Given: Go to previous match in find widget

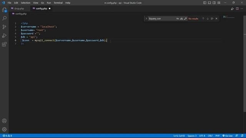Looking at the screenshot, I should click(x=203, y=19).
